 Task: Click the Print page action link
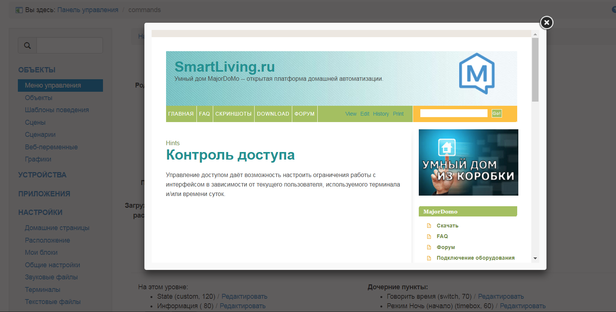(398, 114)
